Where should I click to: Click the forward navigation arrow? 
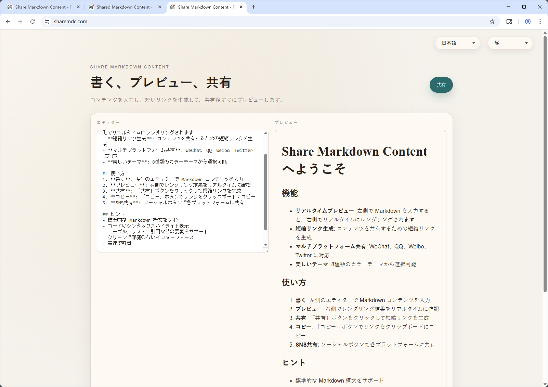point(20,21)
